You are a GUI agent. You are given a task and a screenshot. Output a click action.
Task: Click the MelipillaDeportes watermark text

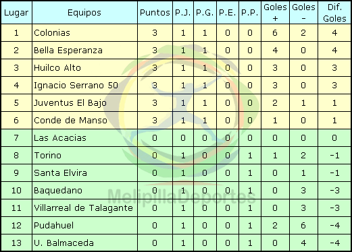tap(182, 196)
